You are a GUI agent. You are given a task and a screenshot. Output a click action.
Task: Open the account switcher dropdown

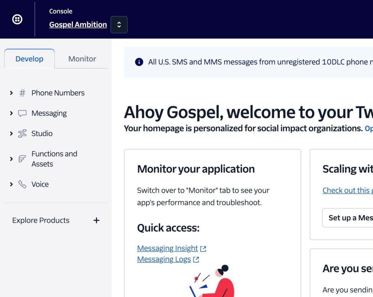(x=119, y=25)
